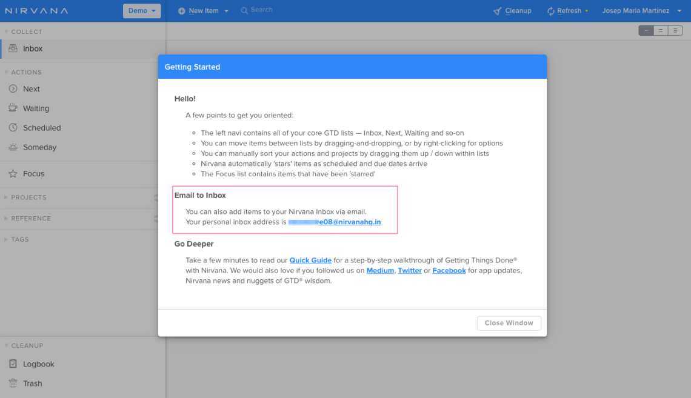Open the Demo dropdown

(x=142, y=10)
